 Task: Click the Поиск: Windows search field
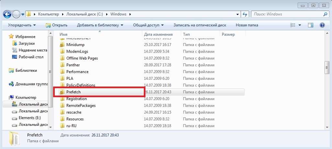click(x=287, y=14)
